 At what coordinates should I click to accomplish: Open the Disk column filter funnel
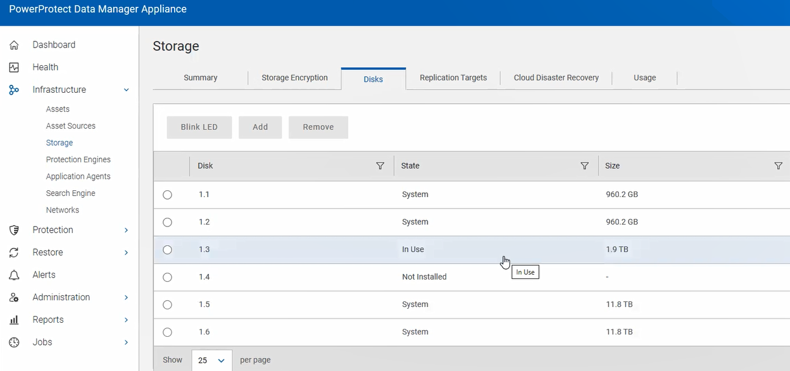click(x=380, y=165)
